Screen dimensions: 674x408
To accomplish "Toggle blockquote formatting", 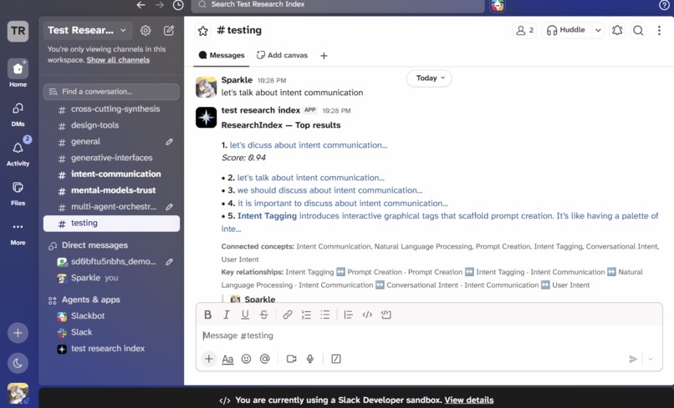I will [348, 315].
